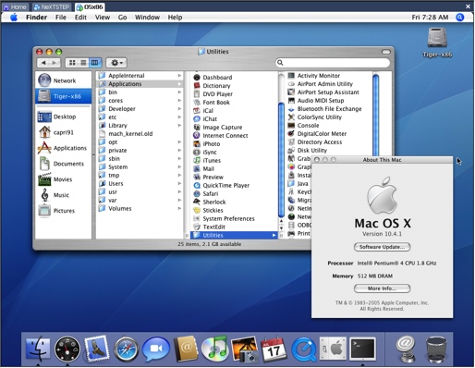
Task: Open the Apple menu
Action: point(14,18)
